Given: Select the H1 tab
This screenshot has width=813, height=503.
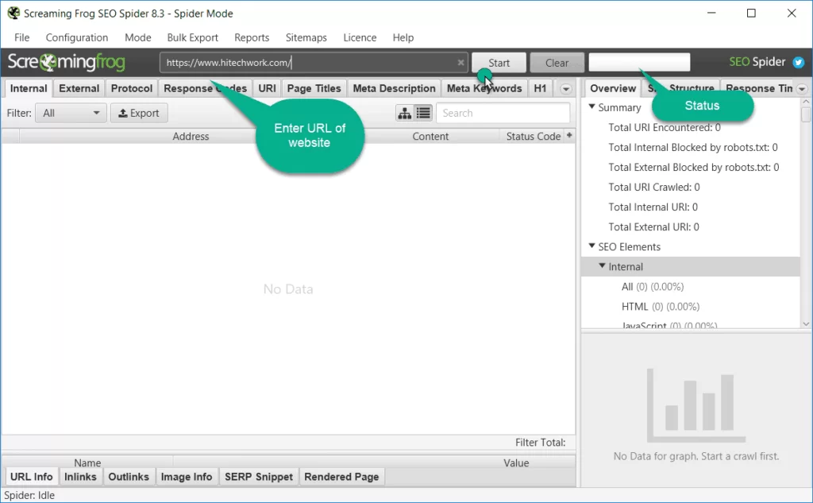Looking at the screenshot, I should point(540,88).
